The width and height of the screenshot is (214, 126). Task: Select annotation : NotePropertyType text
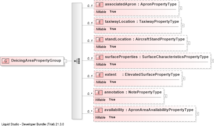click(133, 92)
